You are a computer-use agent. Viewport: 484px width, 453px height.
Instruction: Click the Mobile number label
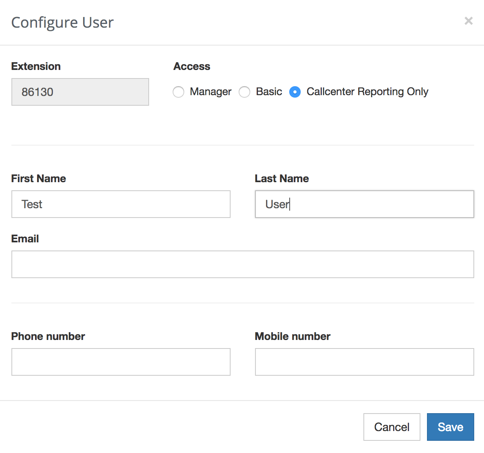[x=293, y=336]
